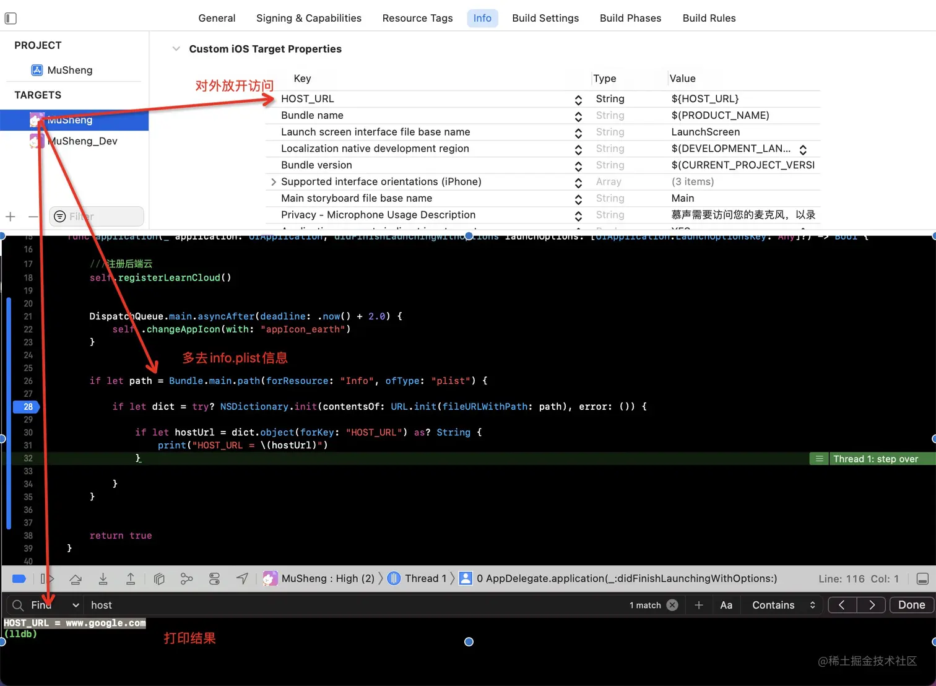The image size is (936, 686).
Task: Open key stepper for Launch screen interface row
Action: click(578, 133)
